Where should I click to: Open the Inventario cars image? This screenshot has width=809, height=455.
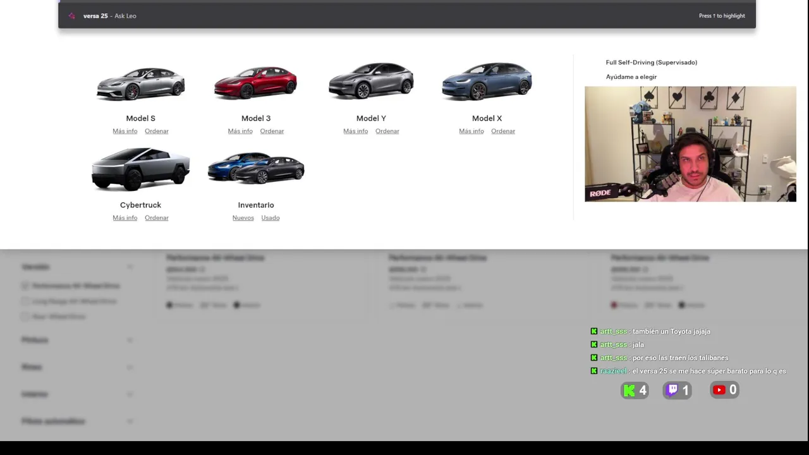pos(256,169)
